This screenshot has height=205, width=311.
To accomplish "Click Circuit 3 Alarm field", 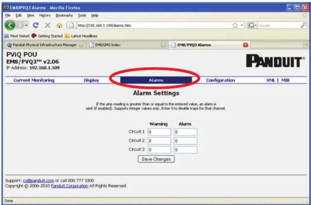I will 186,150.
